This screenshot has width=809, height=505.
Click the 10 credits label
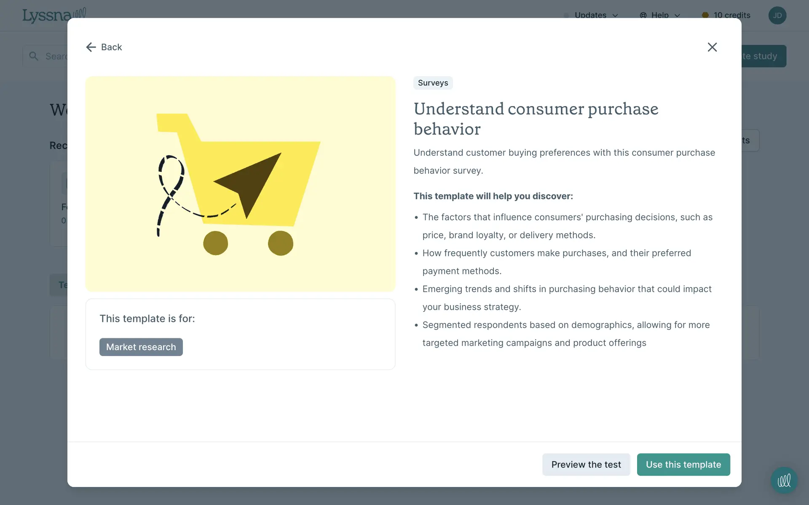[x=731, y=15]
